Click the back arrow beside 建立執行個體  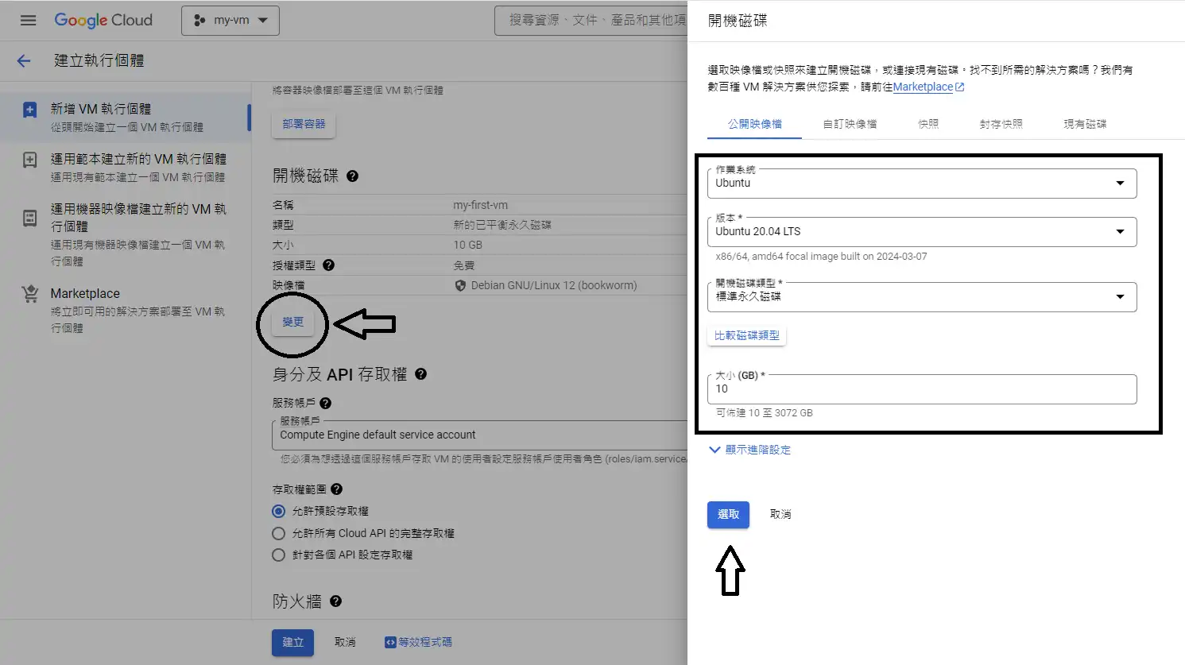coord(24,61)
